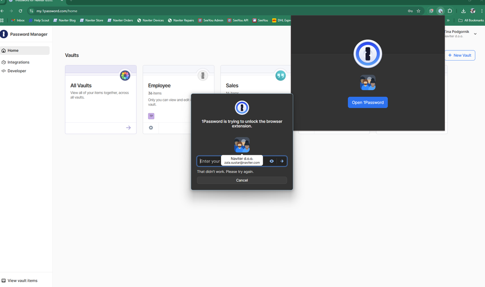Focus the account password input field
Screen dimensions: 485x287
click(210, 161)
